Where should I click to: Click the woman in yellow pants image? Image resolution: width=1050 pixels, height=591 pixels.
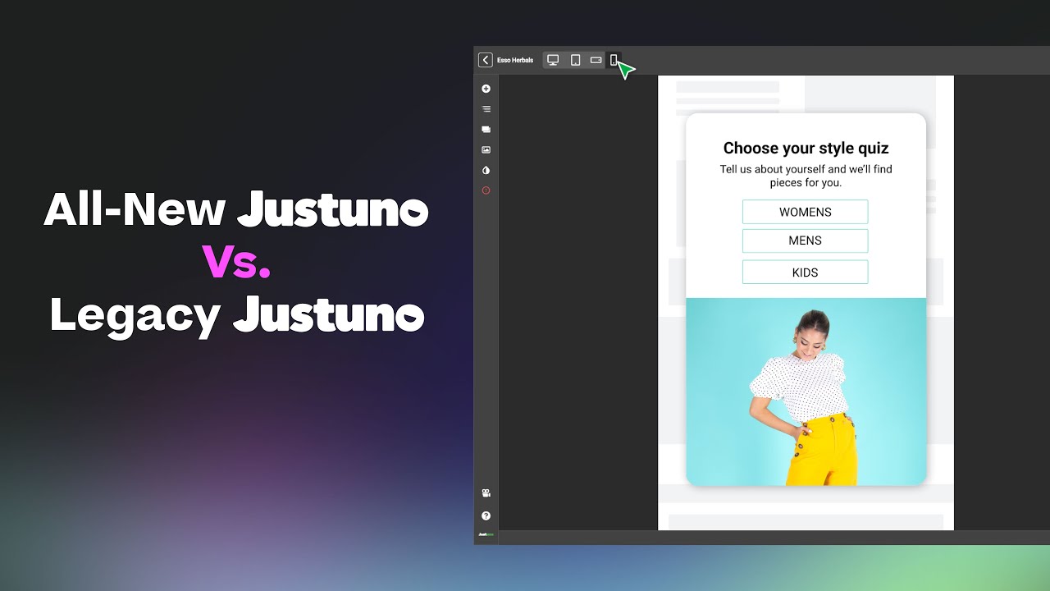[x=806, y=392]
